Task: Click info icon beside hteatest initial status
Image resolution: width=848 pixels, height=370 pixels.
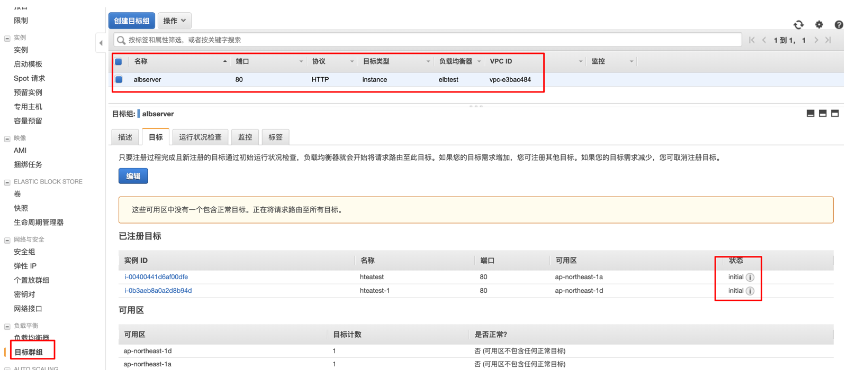Action: [750, 277]
